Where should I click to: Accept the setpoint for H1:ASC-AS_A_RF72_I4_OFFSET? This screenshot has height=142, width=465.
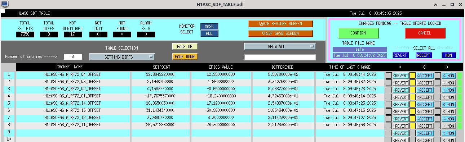pos(425,104)
